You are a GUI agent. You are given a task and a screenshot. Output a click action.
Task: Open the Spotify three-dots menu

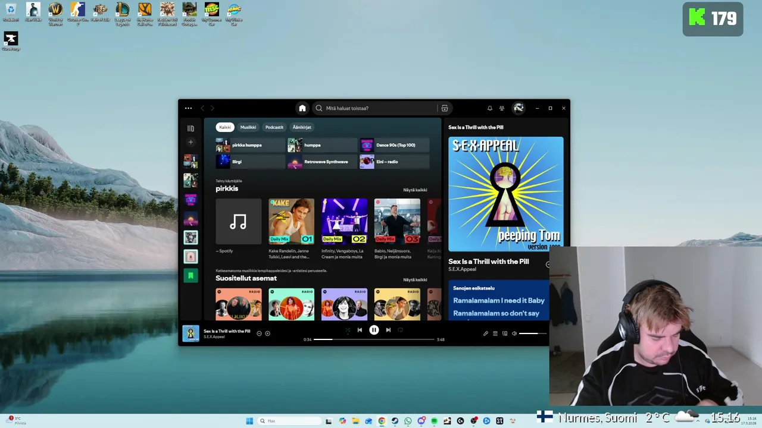(x=188, y=108)
